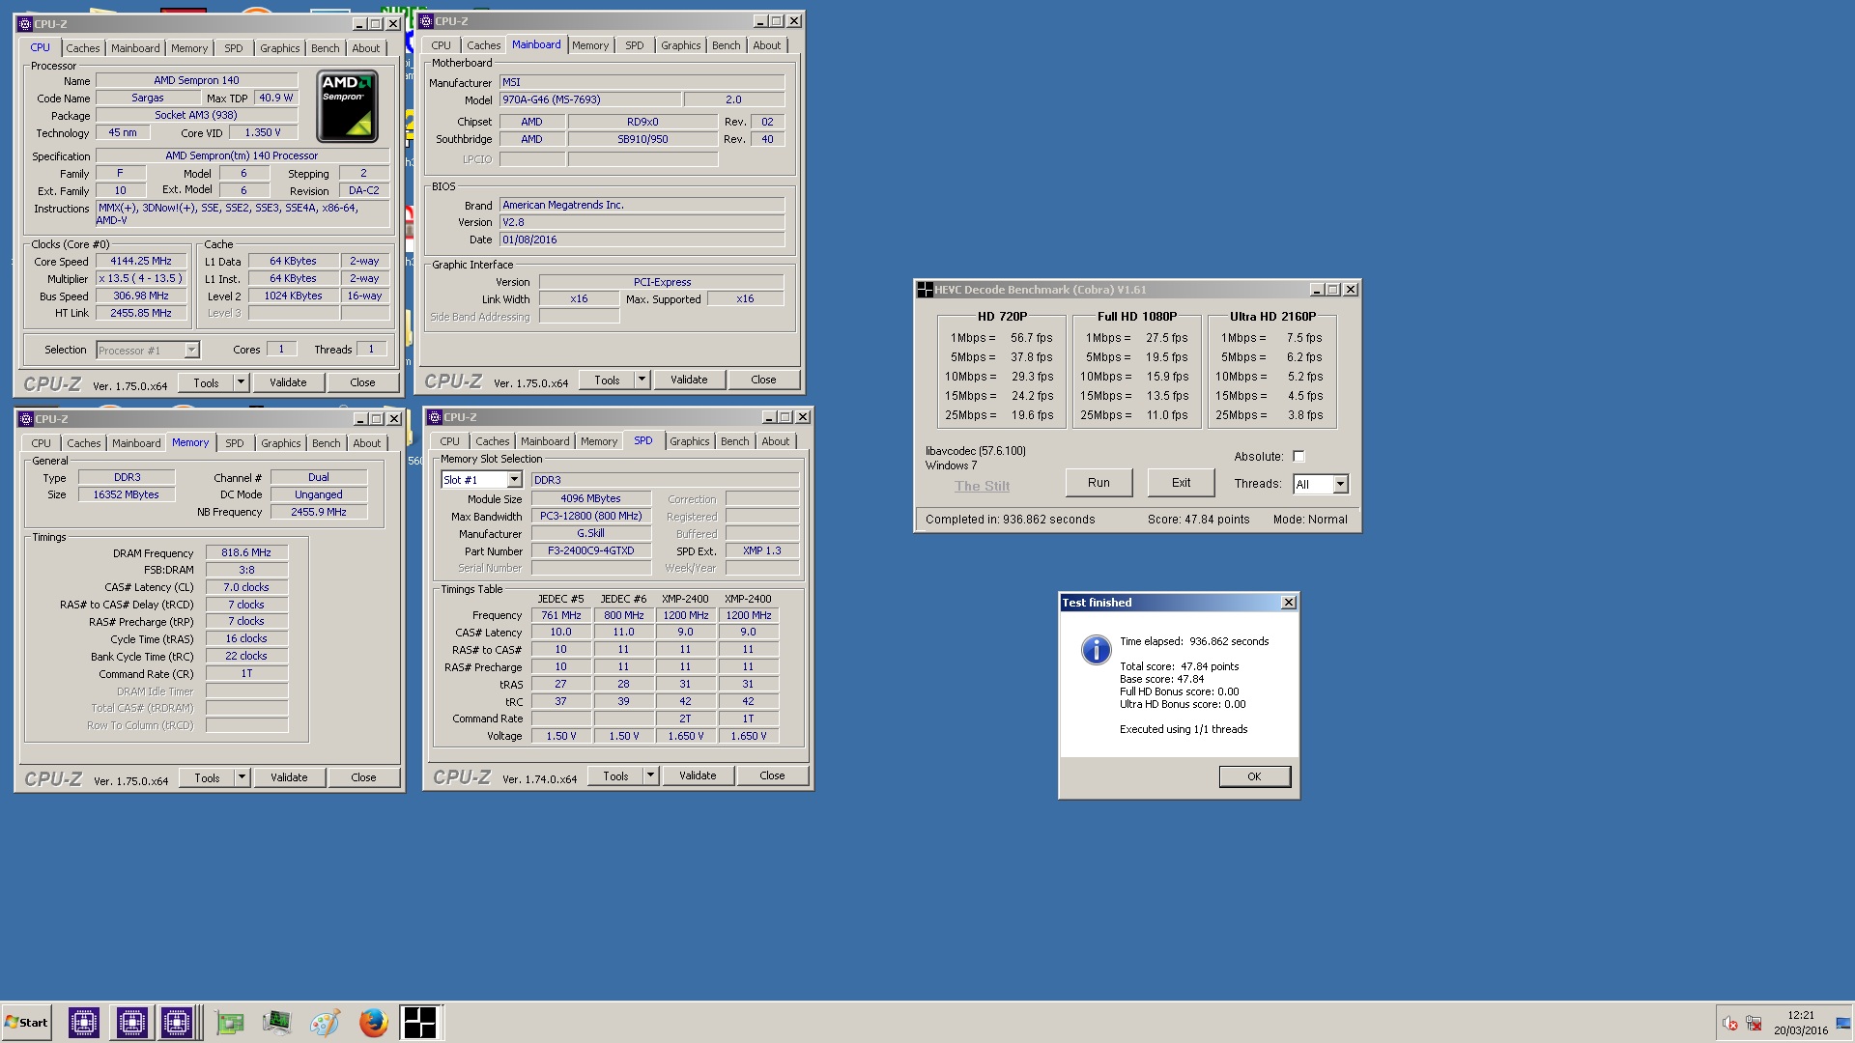Open The Stilt link

pos(982,486)
